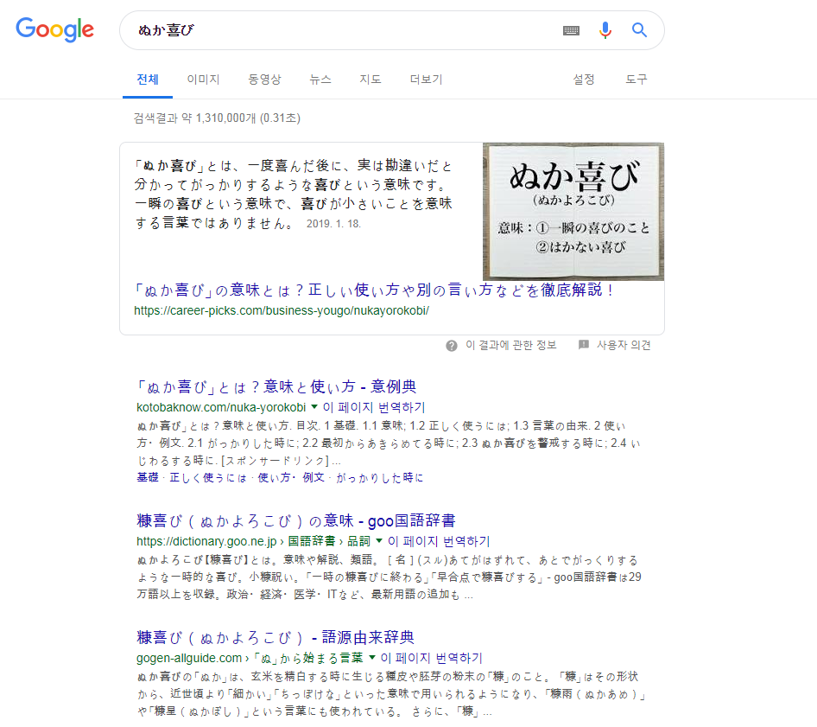Click the snippet date 2019. 1. 18.
817x727 pixels.
pyautogui.click(x=333, y=224)
